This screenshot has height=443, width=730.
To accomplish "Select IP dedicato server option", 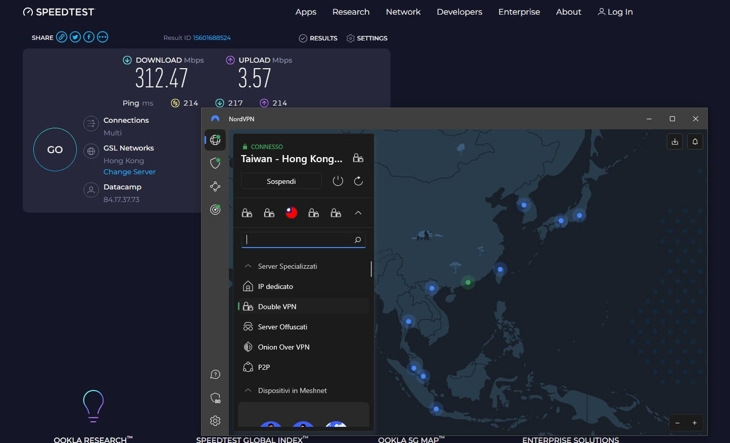I will 304,286.
